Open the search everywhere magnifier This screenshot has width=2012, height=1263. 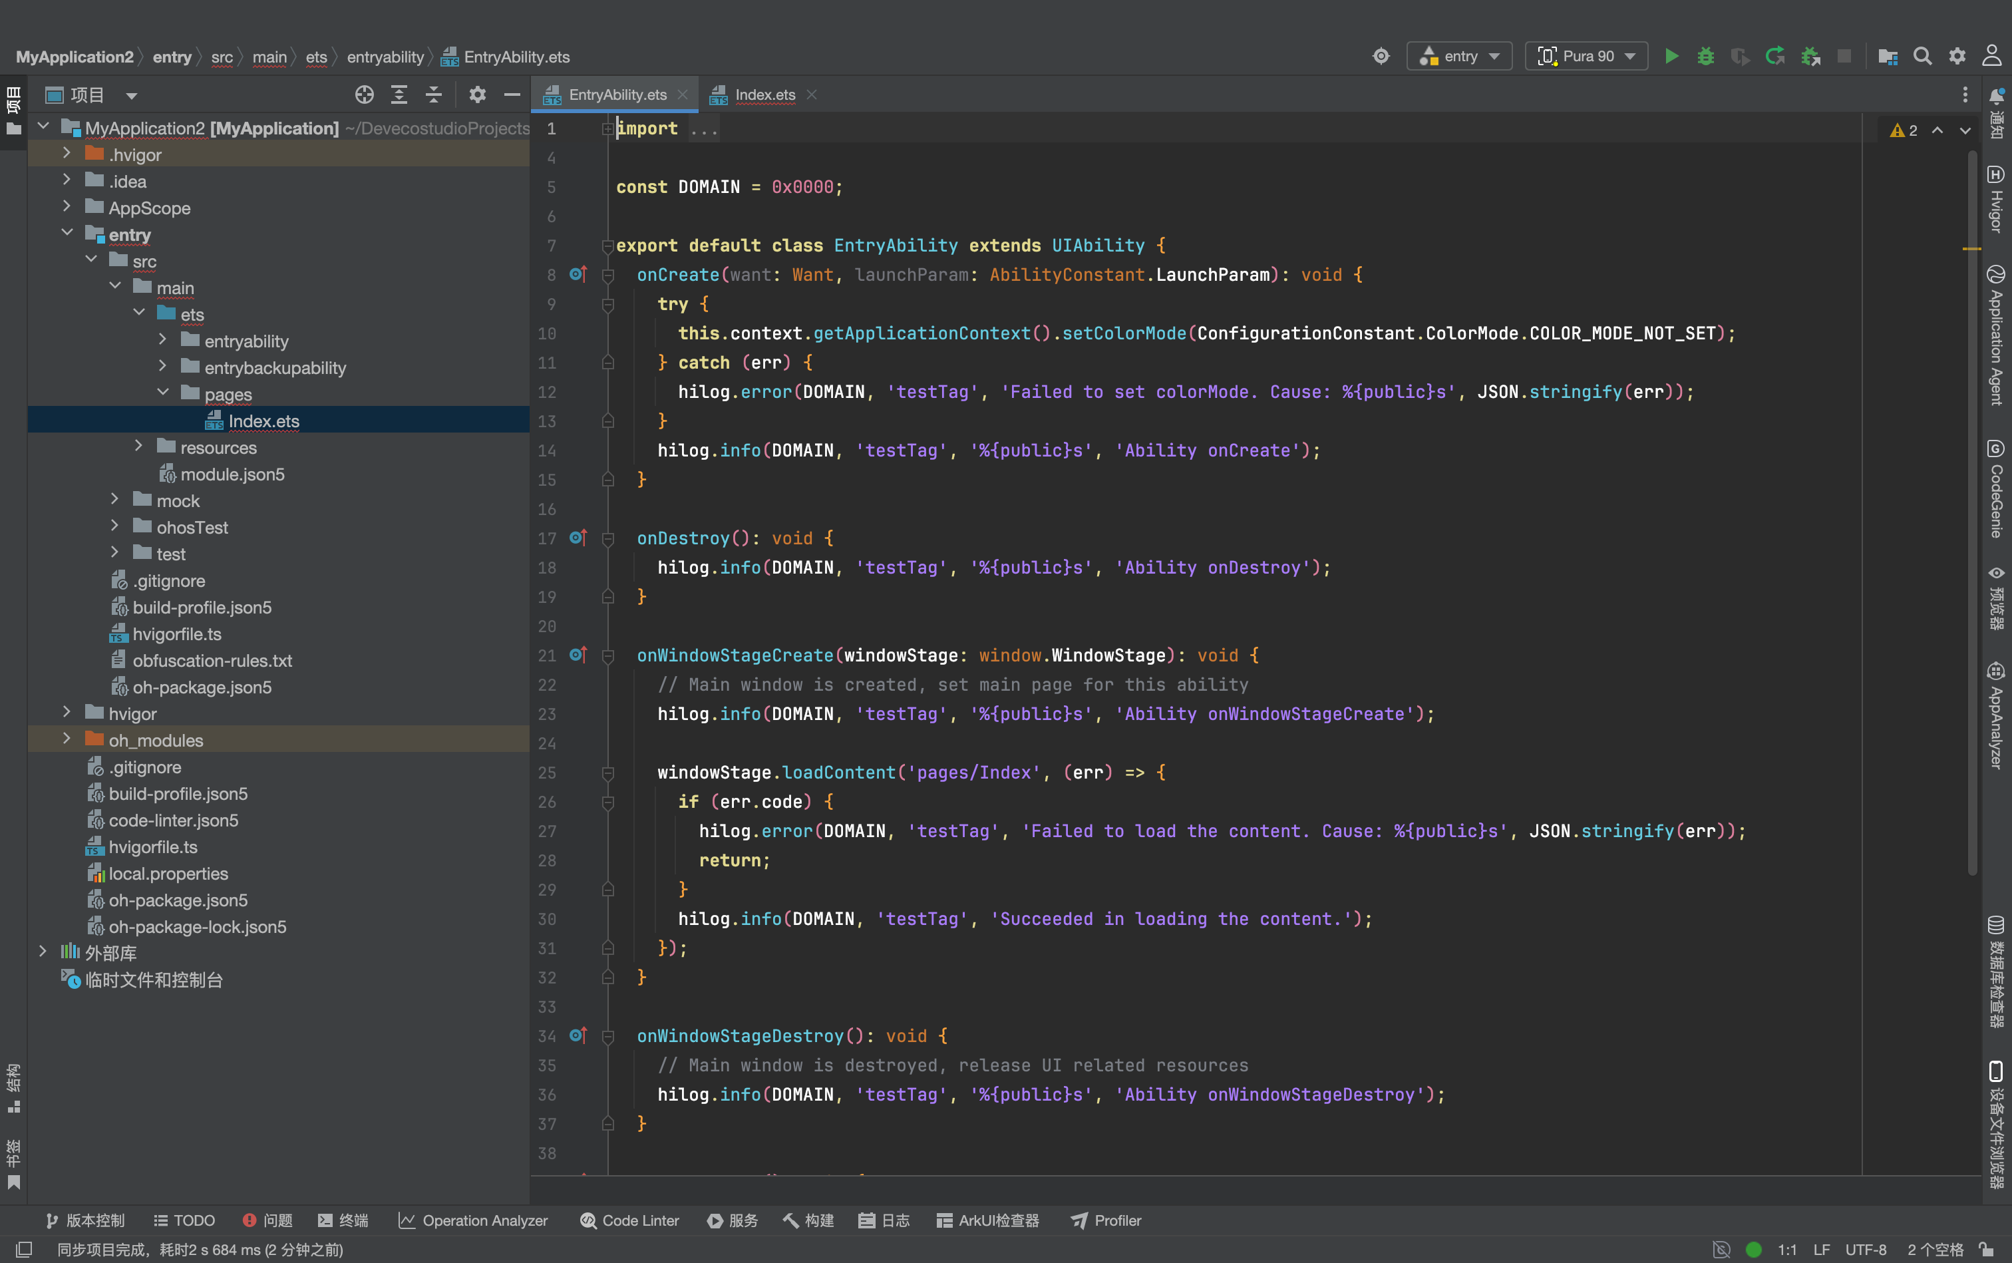point(1923,56)
